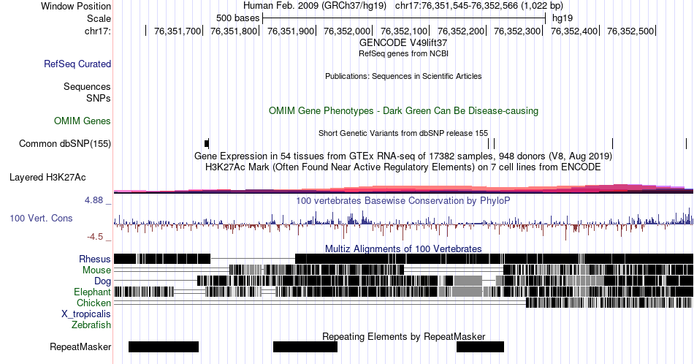Click the Common dbSNP(155) track label

65,143
